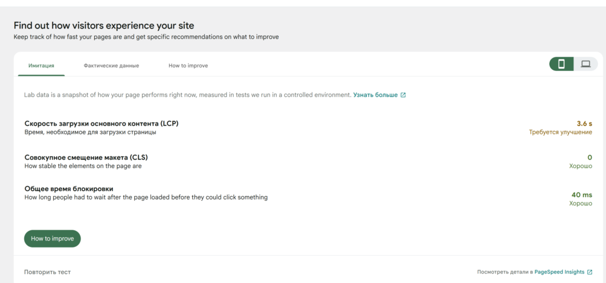The image size is (606, 283).
Task: Click the green How to improve button
Action: click(x=53, y=239)
